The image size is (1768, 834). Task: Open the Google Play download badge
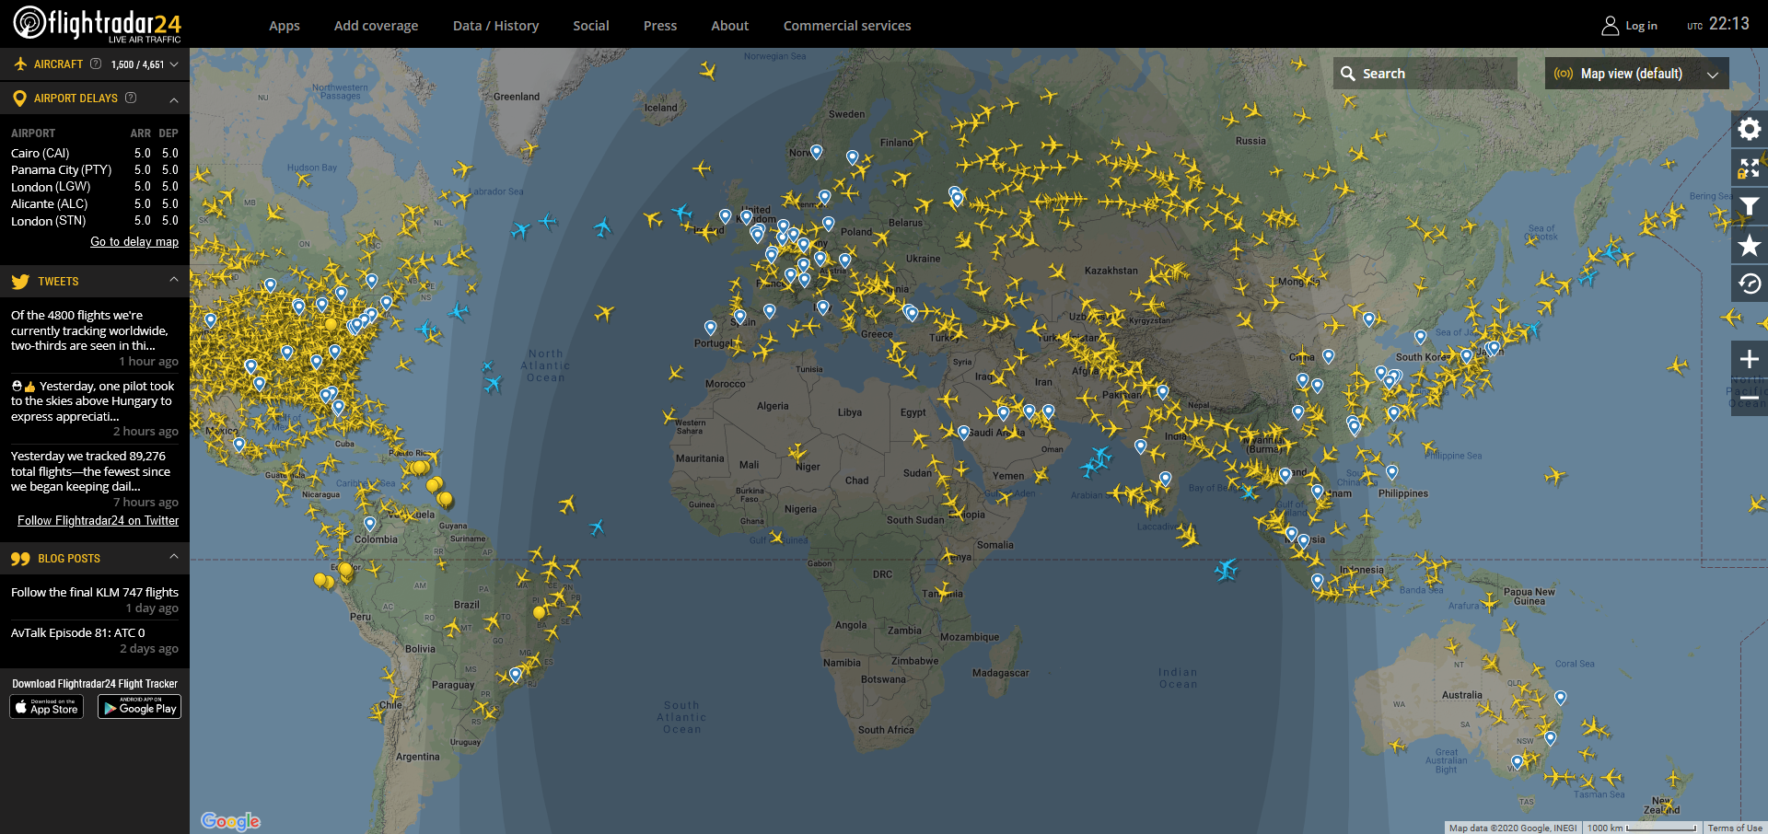[x=139, y=707]
